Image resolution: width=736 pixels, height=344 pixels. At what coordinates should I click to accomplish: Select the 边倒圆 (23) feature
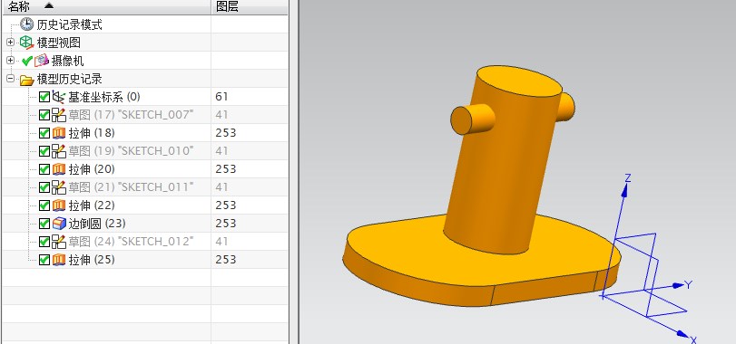[97, 224]
